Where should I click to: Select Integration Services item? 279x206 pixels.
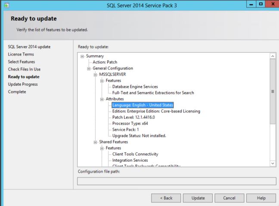[x=130, y=160]
